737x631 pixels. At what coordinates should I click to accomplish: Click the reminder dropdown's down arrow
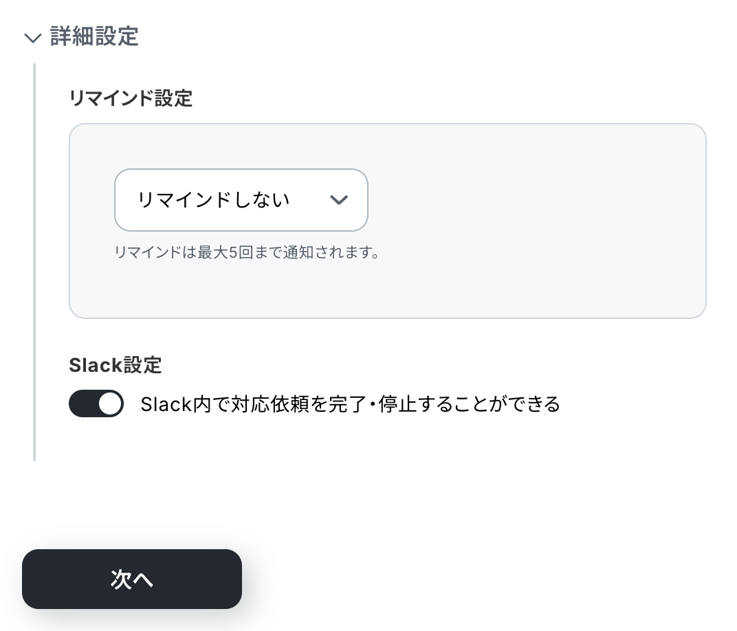click(x=338, y=200)
